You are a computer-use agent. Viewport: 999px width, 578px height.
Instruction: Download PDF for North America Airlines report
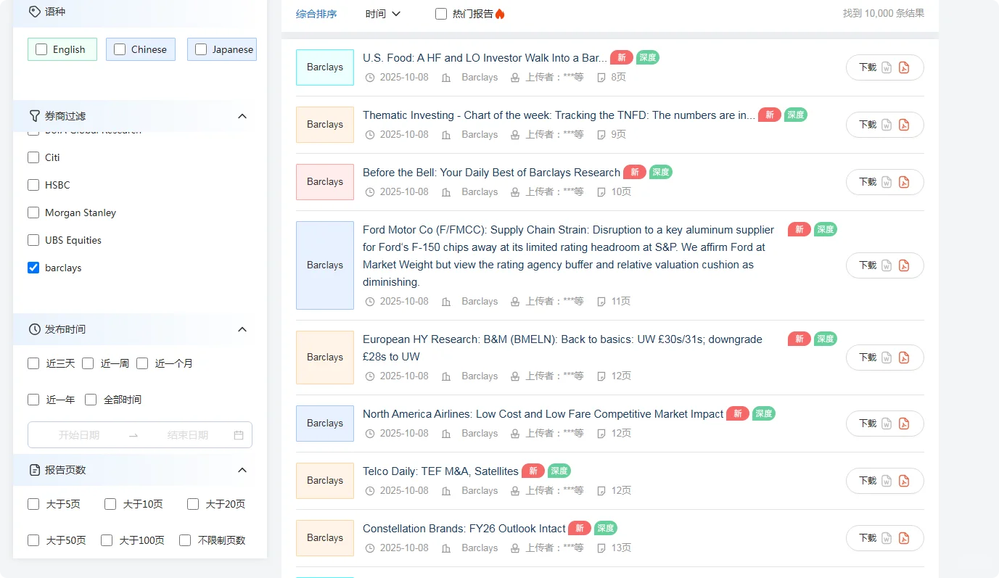click(904, 424)
